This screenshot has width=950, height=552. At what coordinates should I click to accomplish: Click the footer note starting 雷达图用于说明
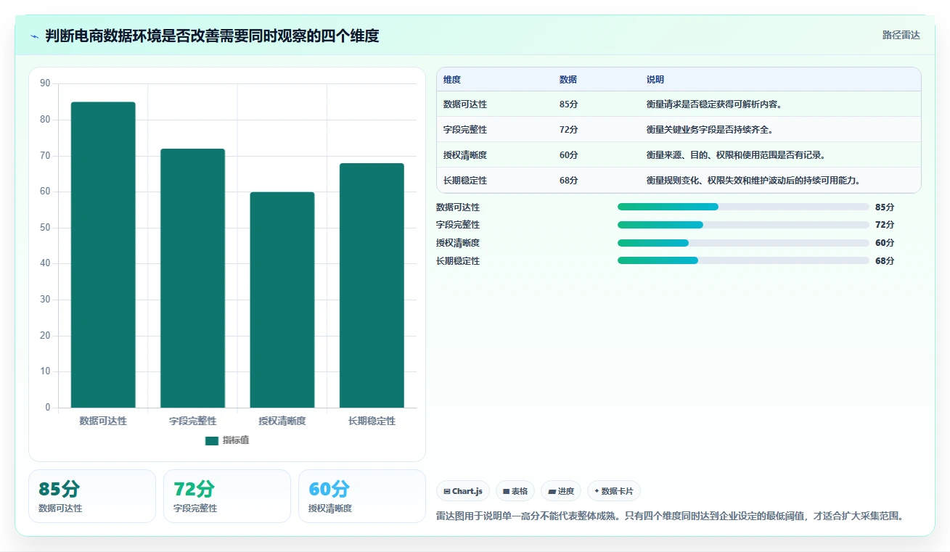pyautogui.click(x=672, y=516)
